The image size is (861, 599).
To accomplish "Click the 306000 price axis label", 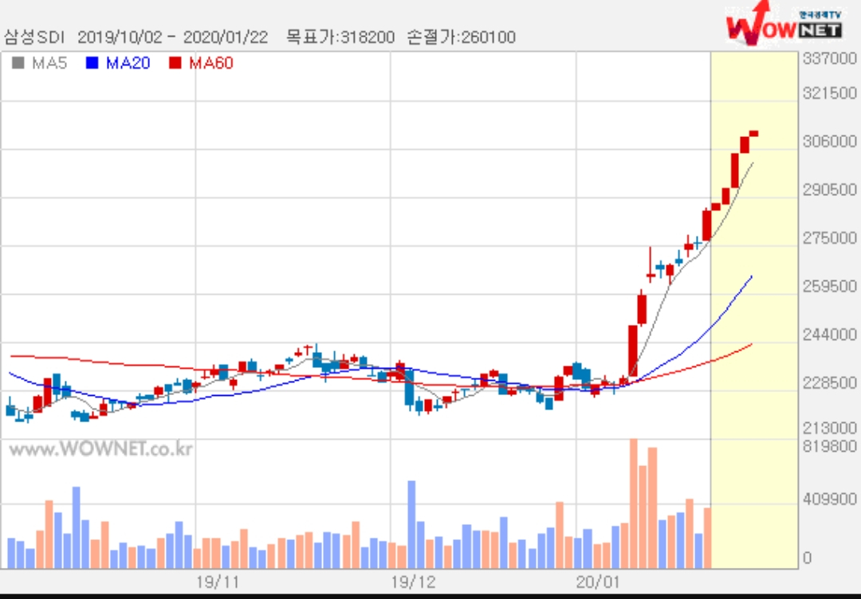I will click(829, 142).
